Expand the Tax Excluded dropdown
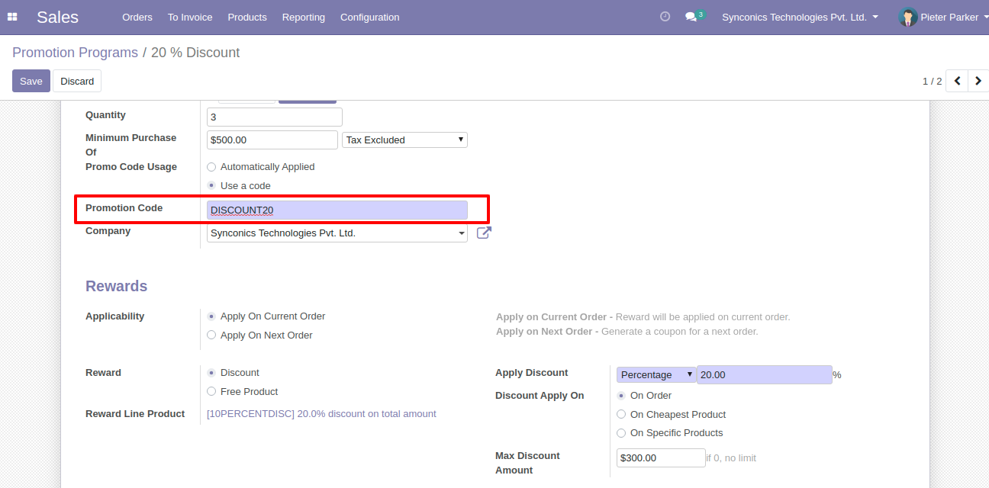The image size is (989, 488). [x=404, y=140]
